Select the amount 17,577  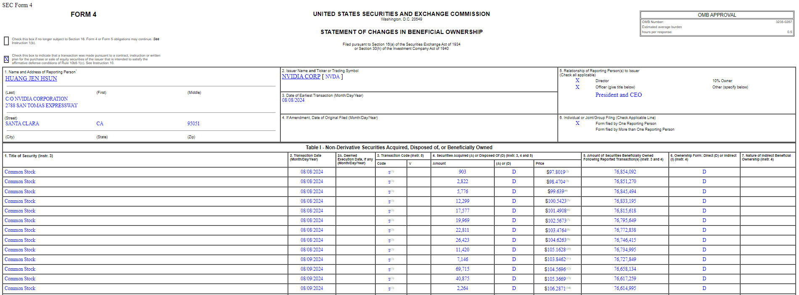point(462,211)
